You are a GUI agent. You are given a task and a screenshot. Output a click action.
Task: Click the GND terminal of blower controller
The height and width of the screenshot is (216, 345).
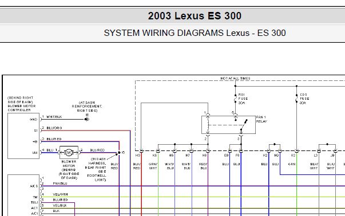point(33,119)
